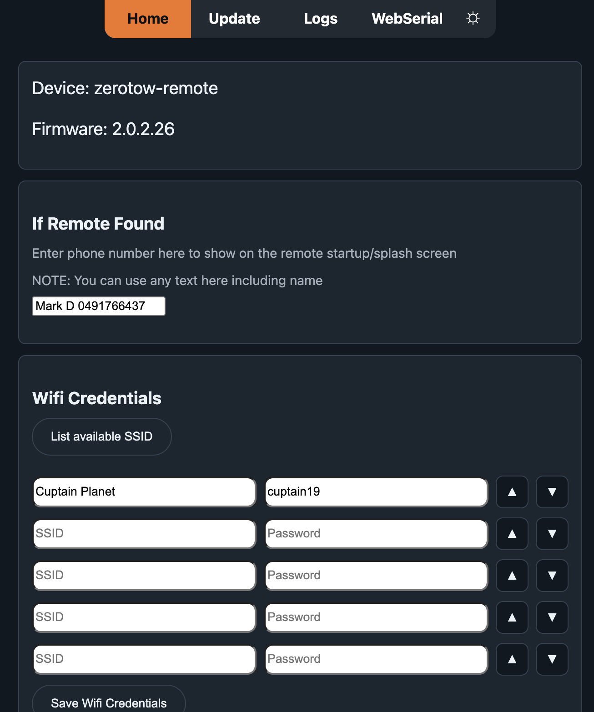Click the cuptain19 password field

point(377,492)
